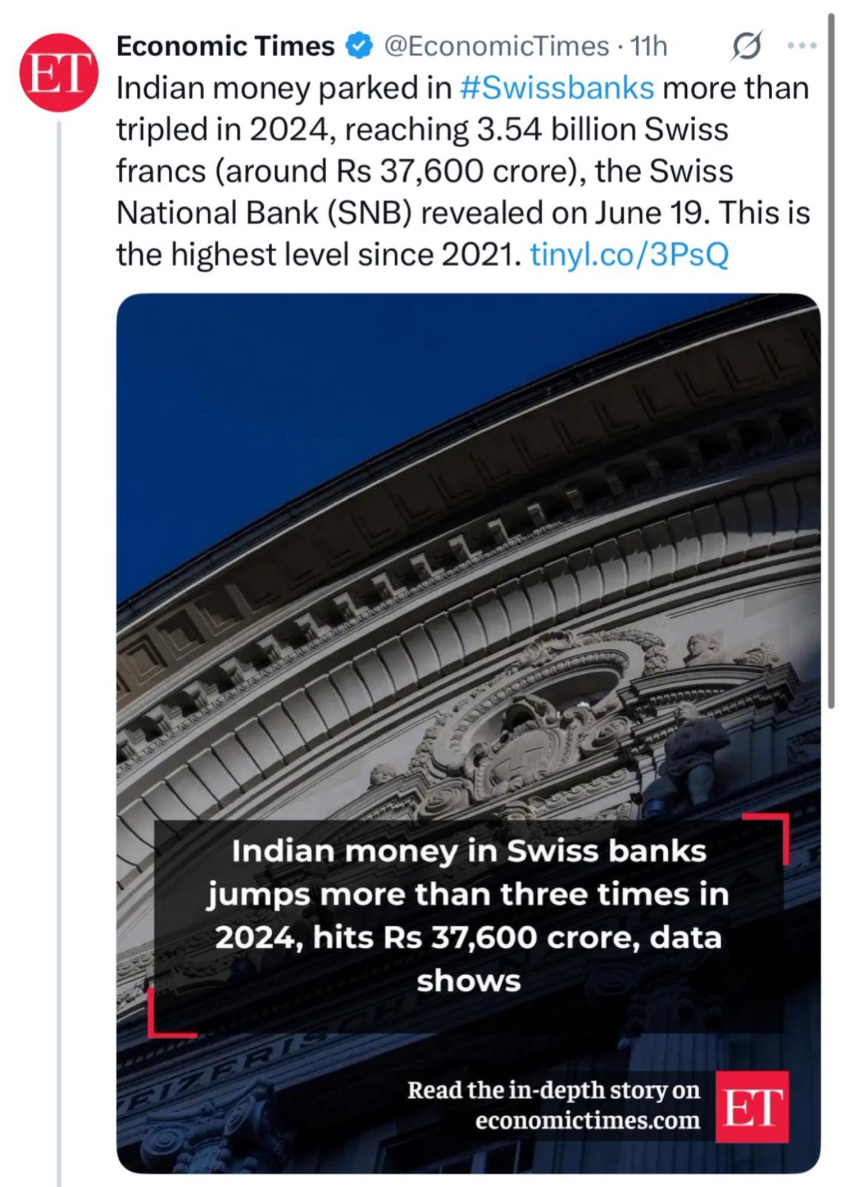Click the thread connector line below the avatar
This screenshot has height=1187, width=841.
[59, 637]
